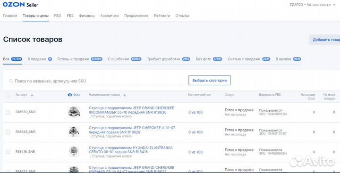Sort by Наименование товара arrow icon
This screenshot has width=340, height=173.
point(125,95)
